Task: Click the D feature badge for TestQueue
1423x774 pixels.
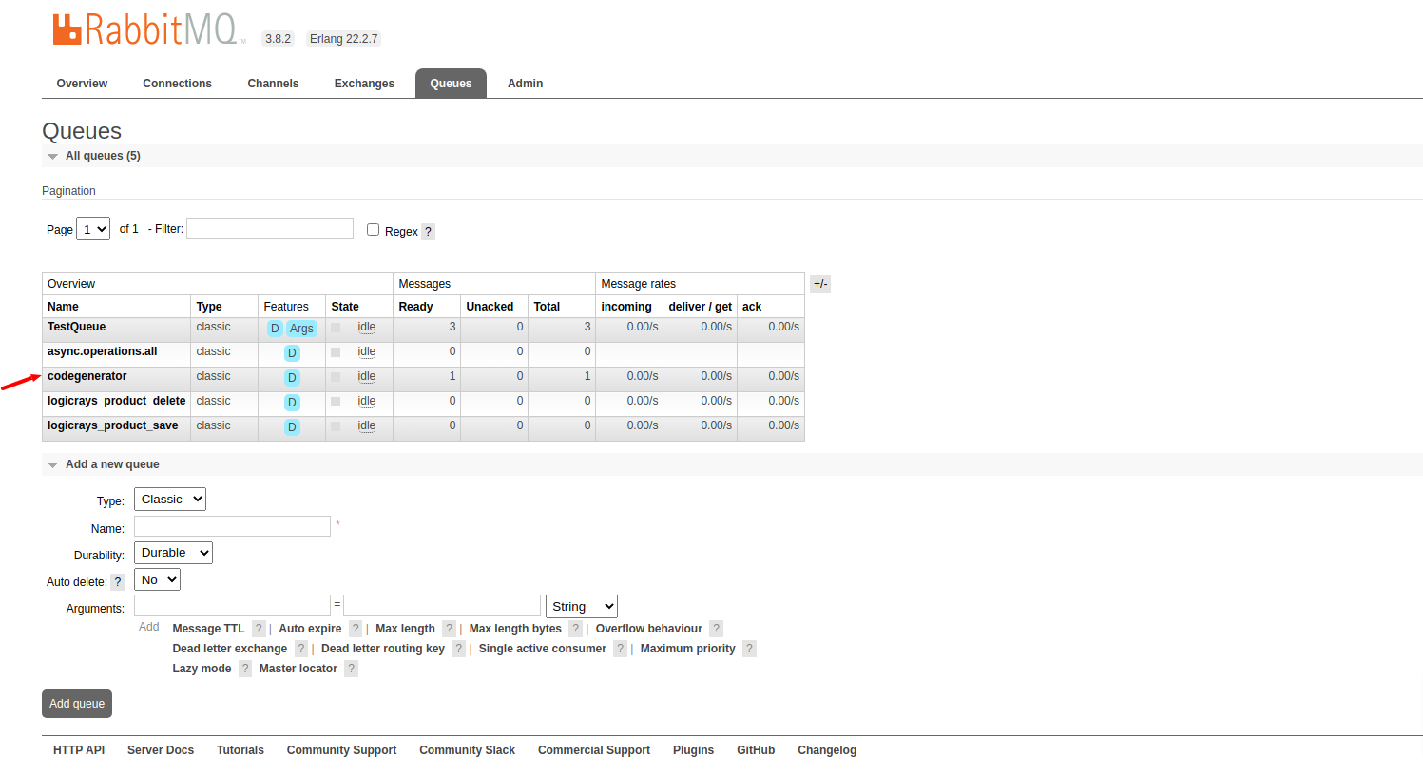Action: coord(275,329)
